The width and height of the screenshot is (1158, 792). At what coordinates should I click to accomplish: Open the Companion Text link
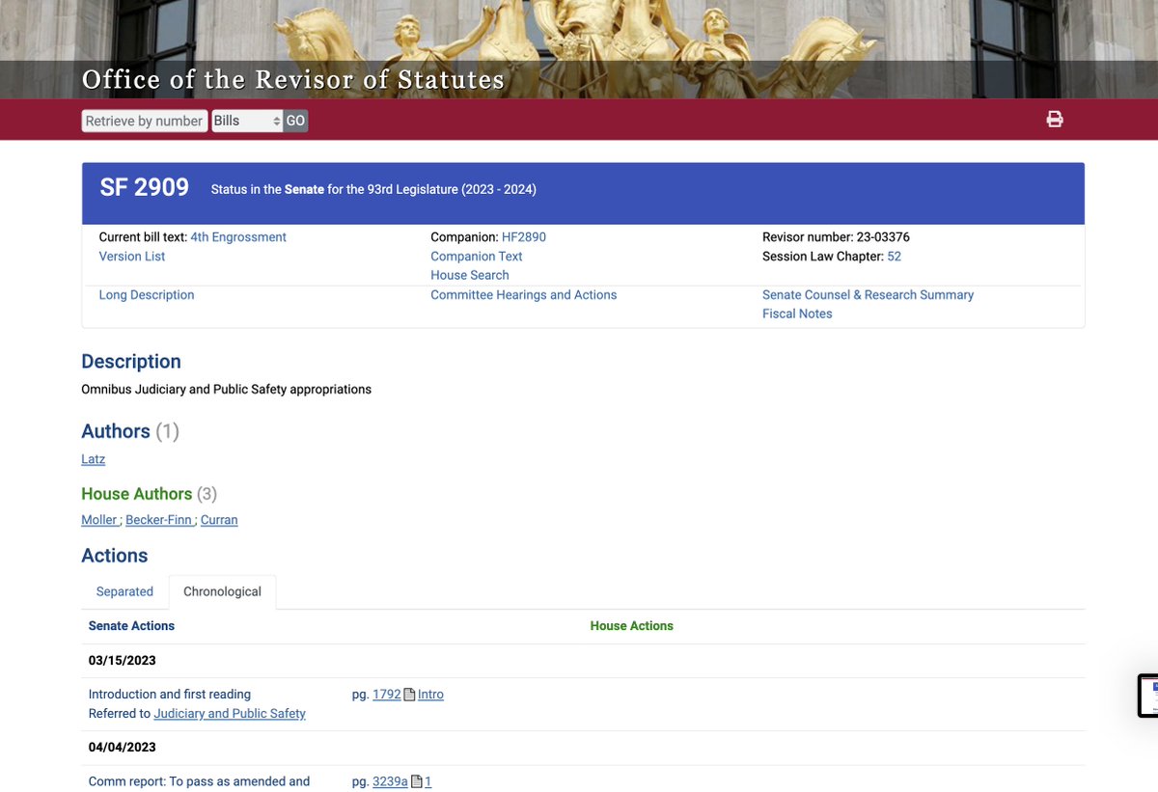click(x=477, y=257)
